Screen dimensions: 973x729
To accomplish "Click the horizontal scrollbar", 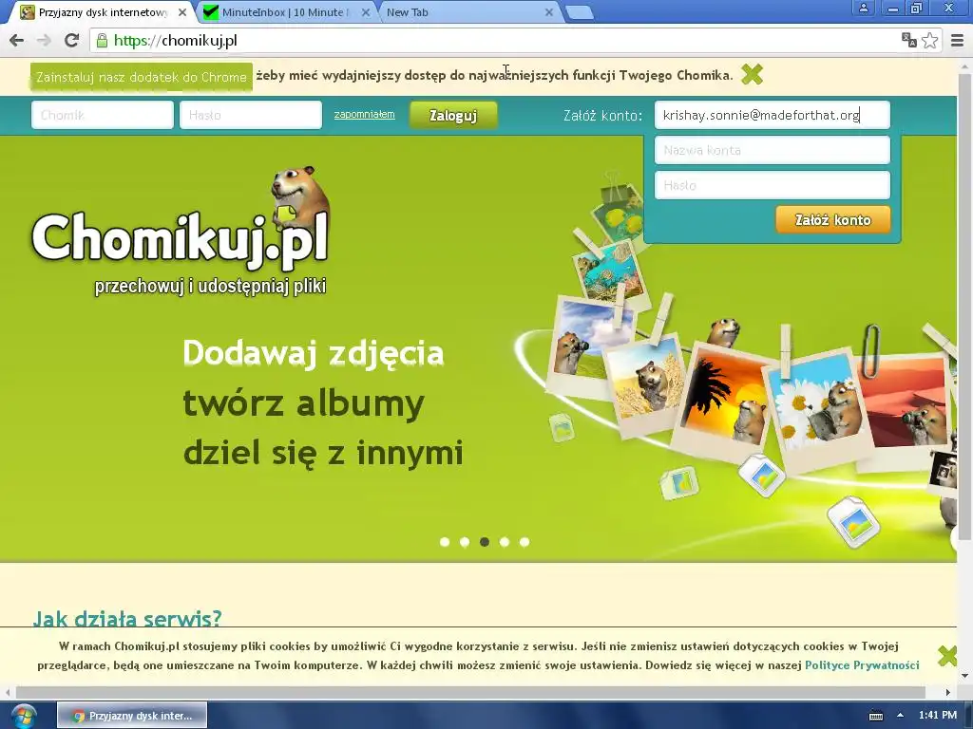I will (x=470, y=692).
